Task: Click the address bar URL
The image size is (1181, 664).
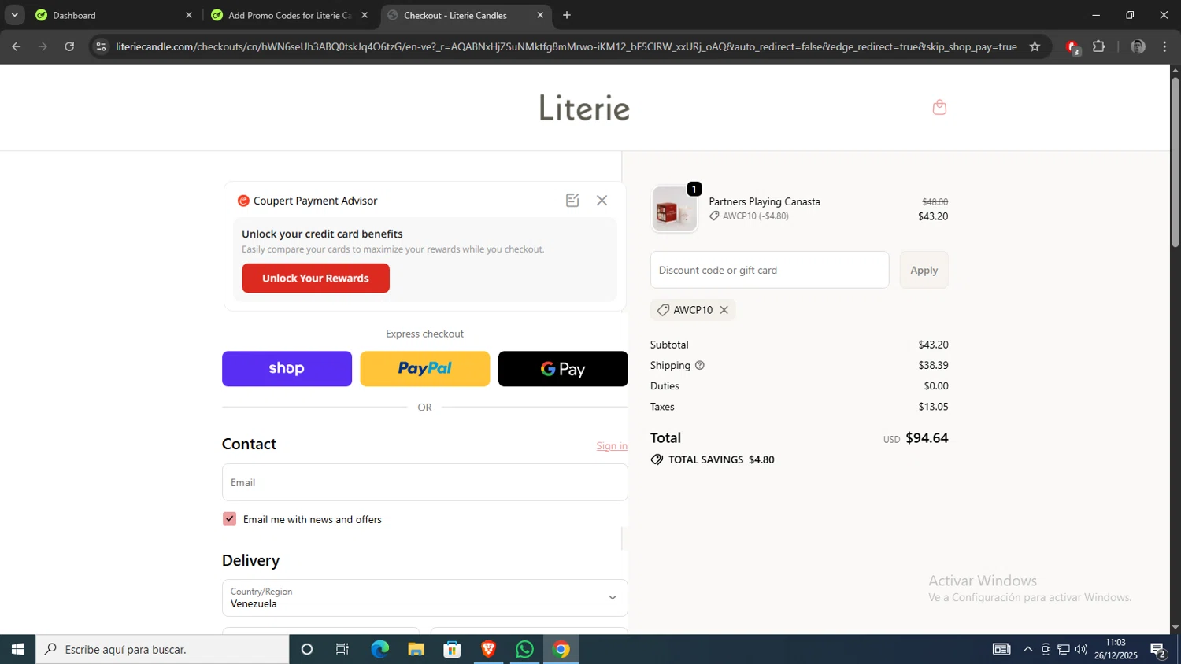Action: (x=566, y=46)
